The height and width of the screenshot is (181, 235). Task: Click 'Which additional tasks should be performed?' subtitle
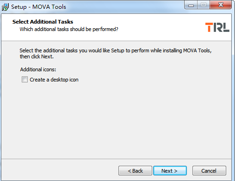click(x=69, y=29)
